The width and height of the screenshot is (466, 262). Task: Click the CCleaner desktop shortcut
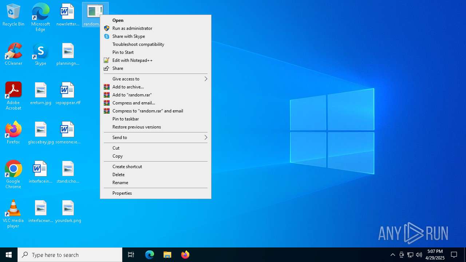coord(13,54)
